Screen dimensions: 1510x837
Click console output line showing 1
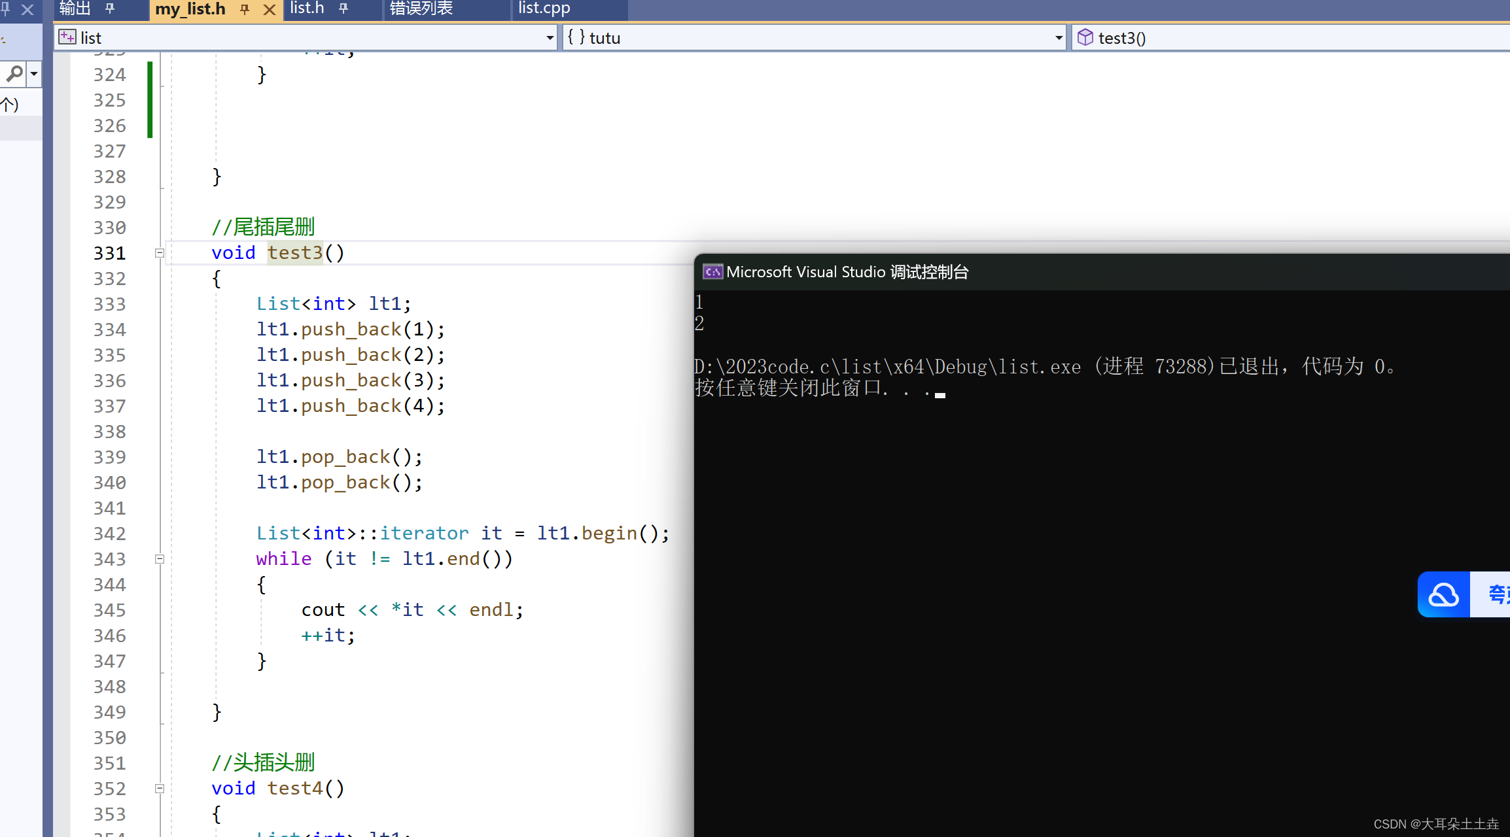pyautogui.click(x=699, y=303)
